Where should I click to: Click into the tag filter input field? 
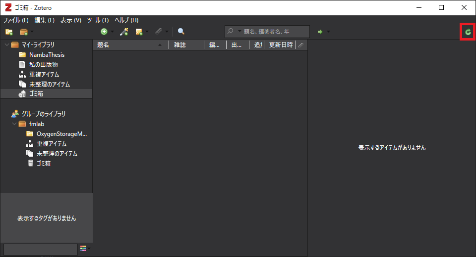[x=40, y=250]
